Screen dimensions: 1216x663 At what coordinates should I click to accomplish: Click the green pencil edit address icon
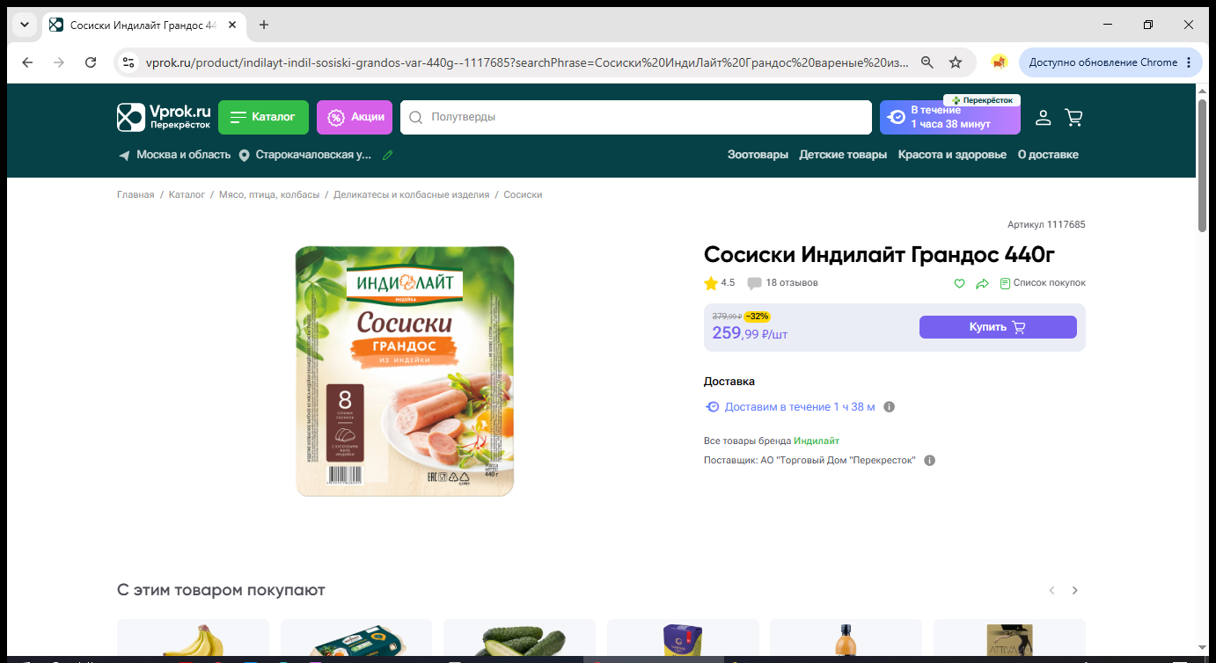387,155
